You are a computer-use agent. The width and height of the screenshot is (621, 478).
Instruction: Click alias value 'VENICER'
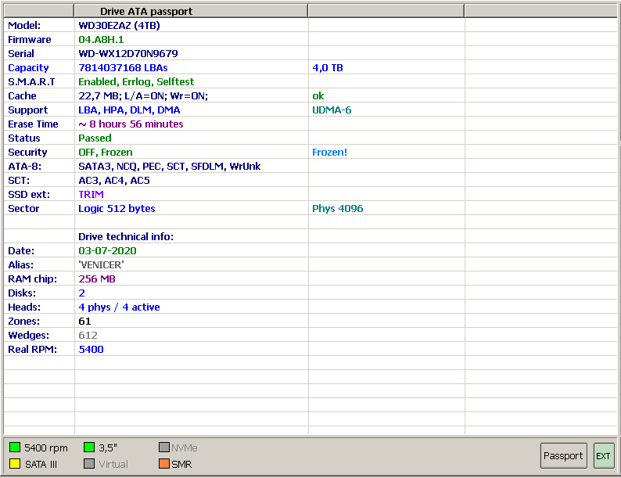pos(101,265)
